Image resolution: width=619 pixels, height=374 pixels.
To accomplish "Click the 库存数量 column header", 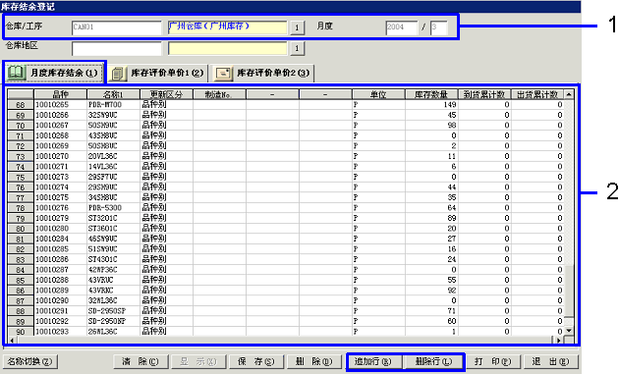I will tap(431, 94).
